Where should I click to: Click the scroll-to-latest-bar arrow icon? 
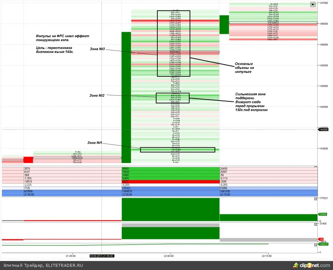(x=312, y=4)
